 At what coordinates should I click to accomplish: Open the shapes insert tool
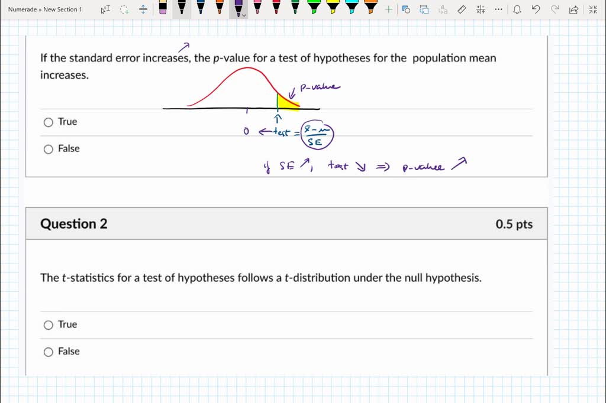click(405, 9)
